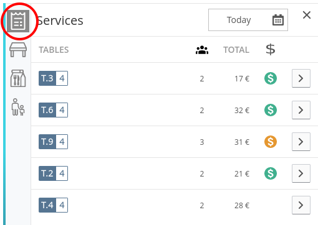Screen dimensions: 318x225
Task: Click the TOTAL column header
Action: [x=236, y=50]
